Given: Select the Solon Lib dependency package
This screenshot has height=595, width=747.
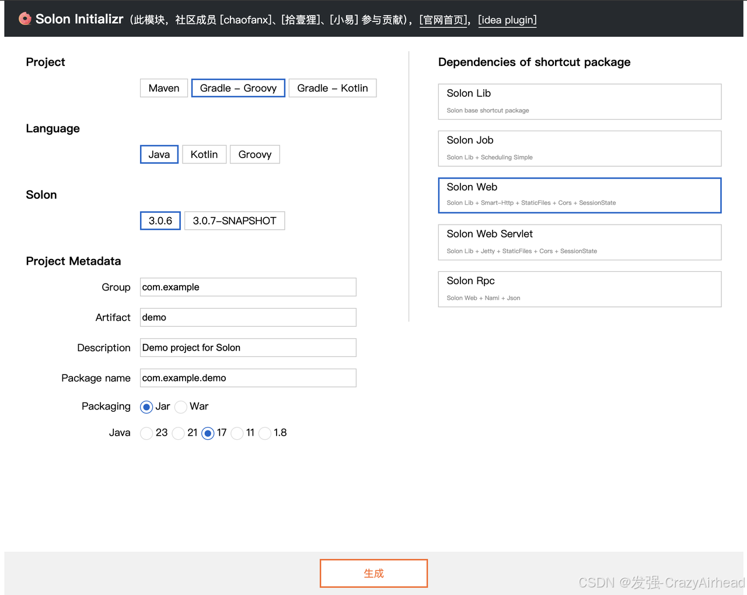Looking at the screenshot, I should (580, 101).
